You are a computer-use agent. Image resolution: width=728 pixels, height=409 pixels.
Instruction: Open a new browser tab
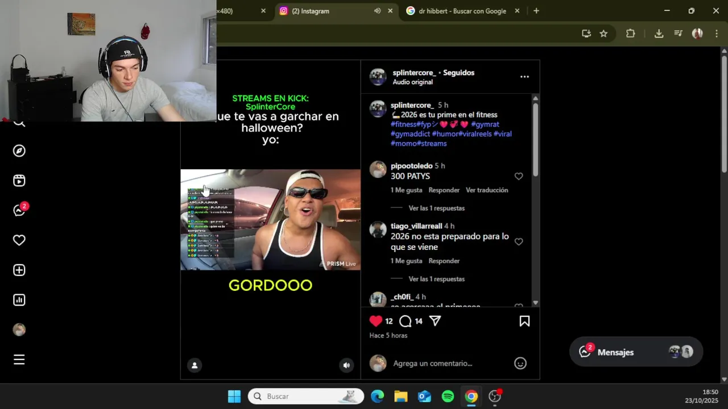[x=536, y=11]
